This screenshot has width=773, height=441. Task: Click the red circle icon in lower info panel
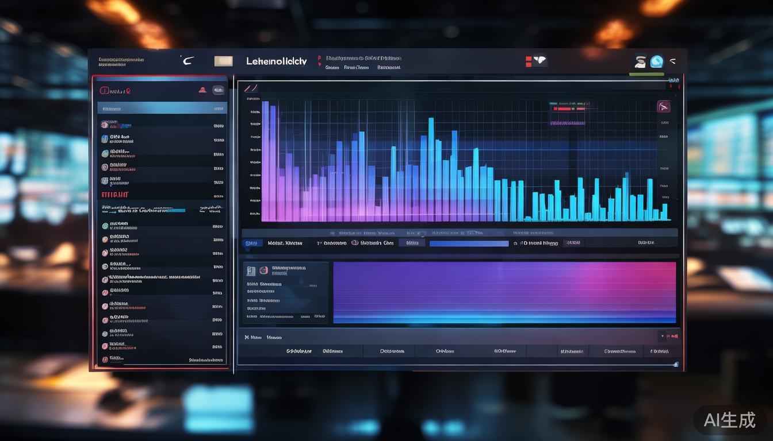[x=263, y=270]
